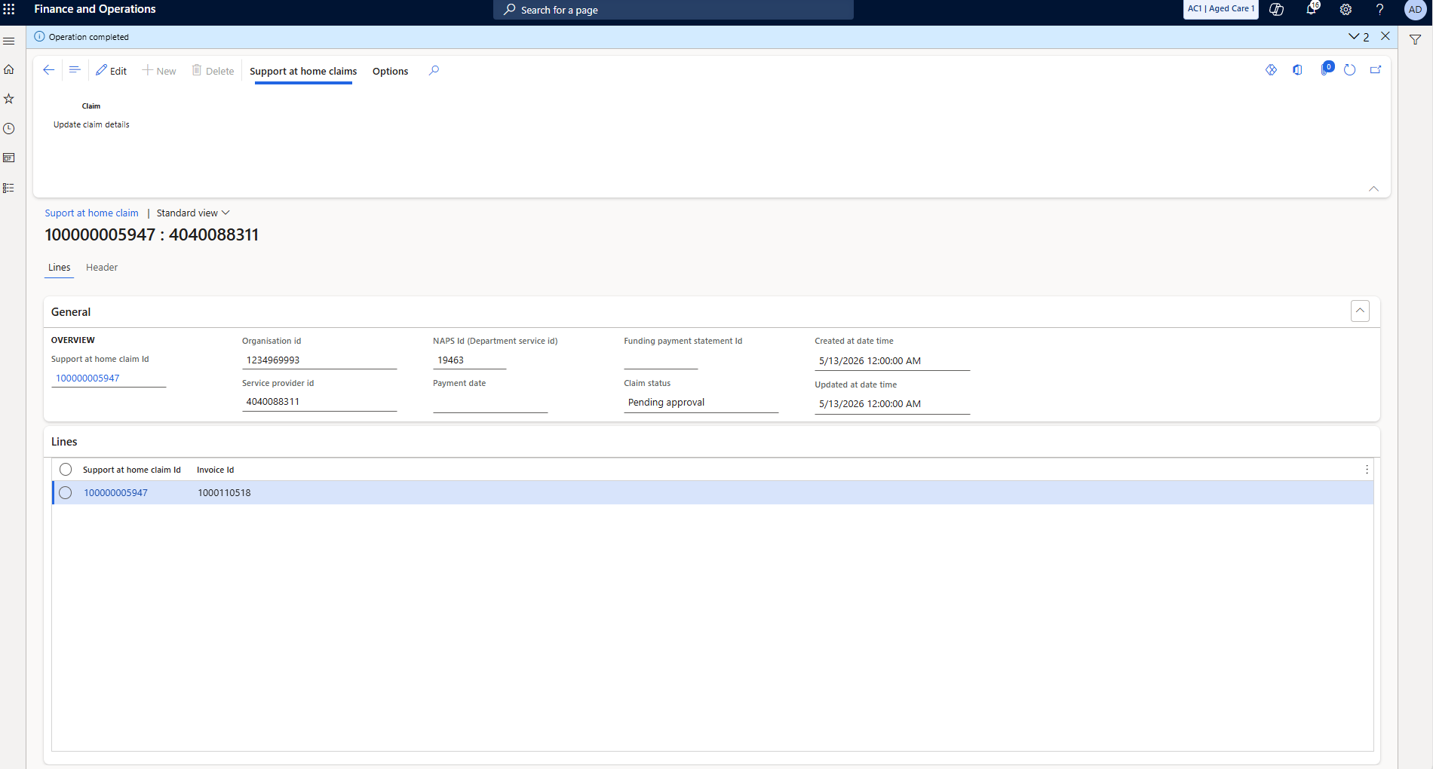Switch to Lines tab
Viewport: 1433px width, 769px height.
59,268
